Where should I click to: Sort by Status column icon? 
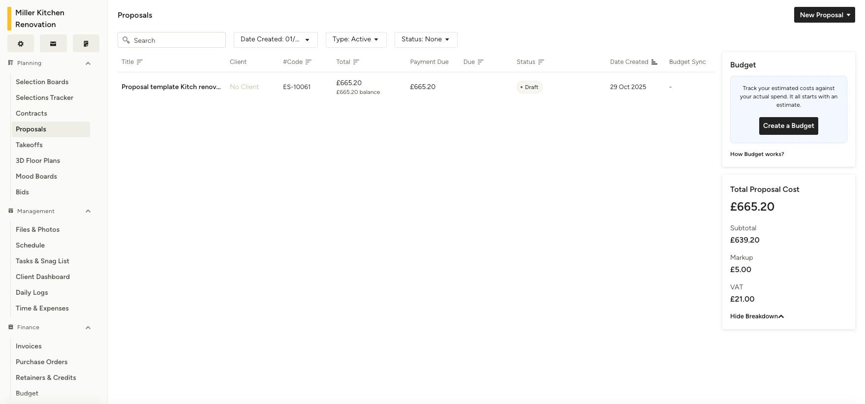541,62
